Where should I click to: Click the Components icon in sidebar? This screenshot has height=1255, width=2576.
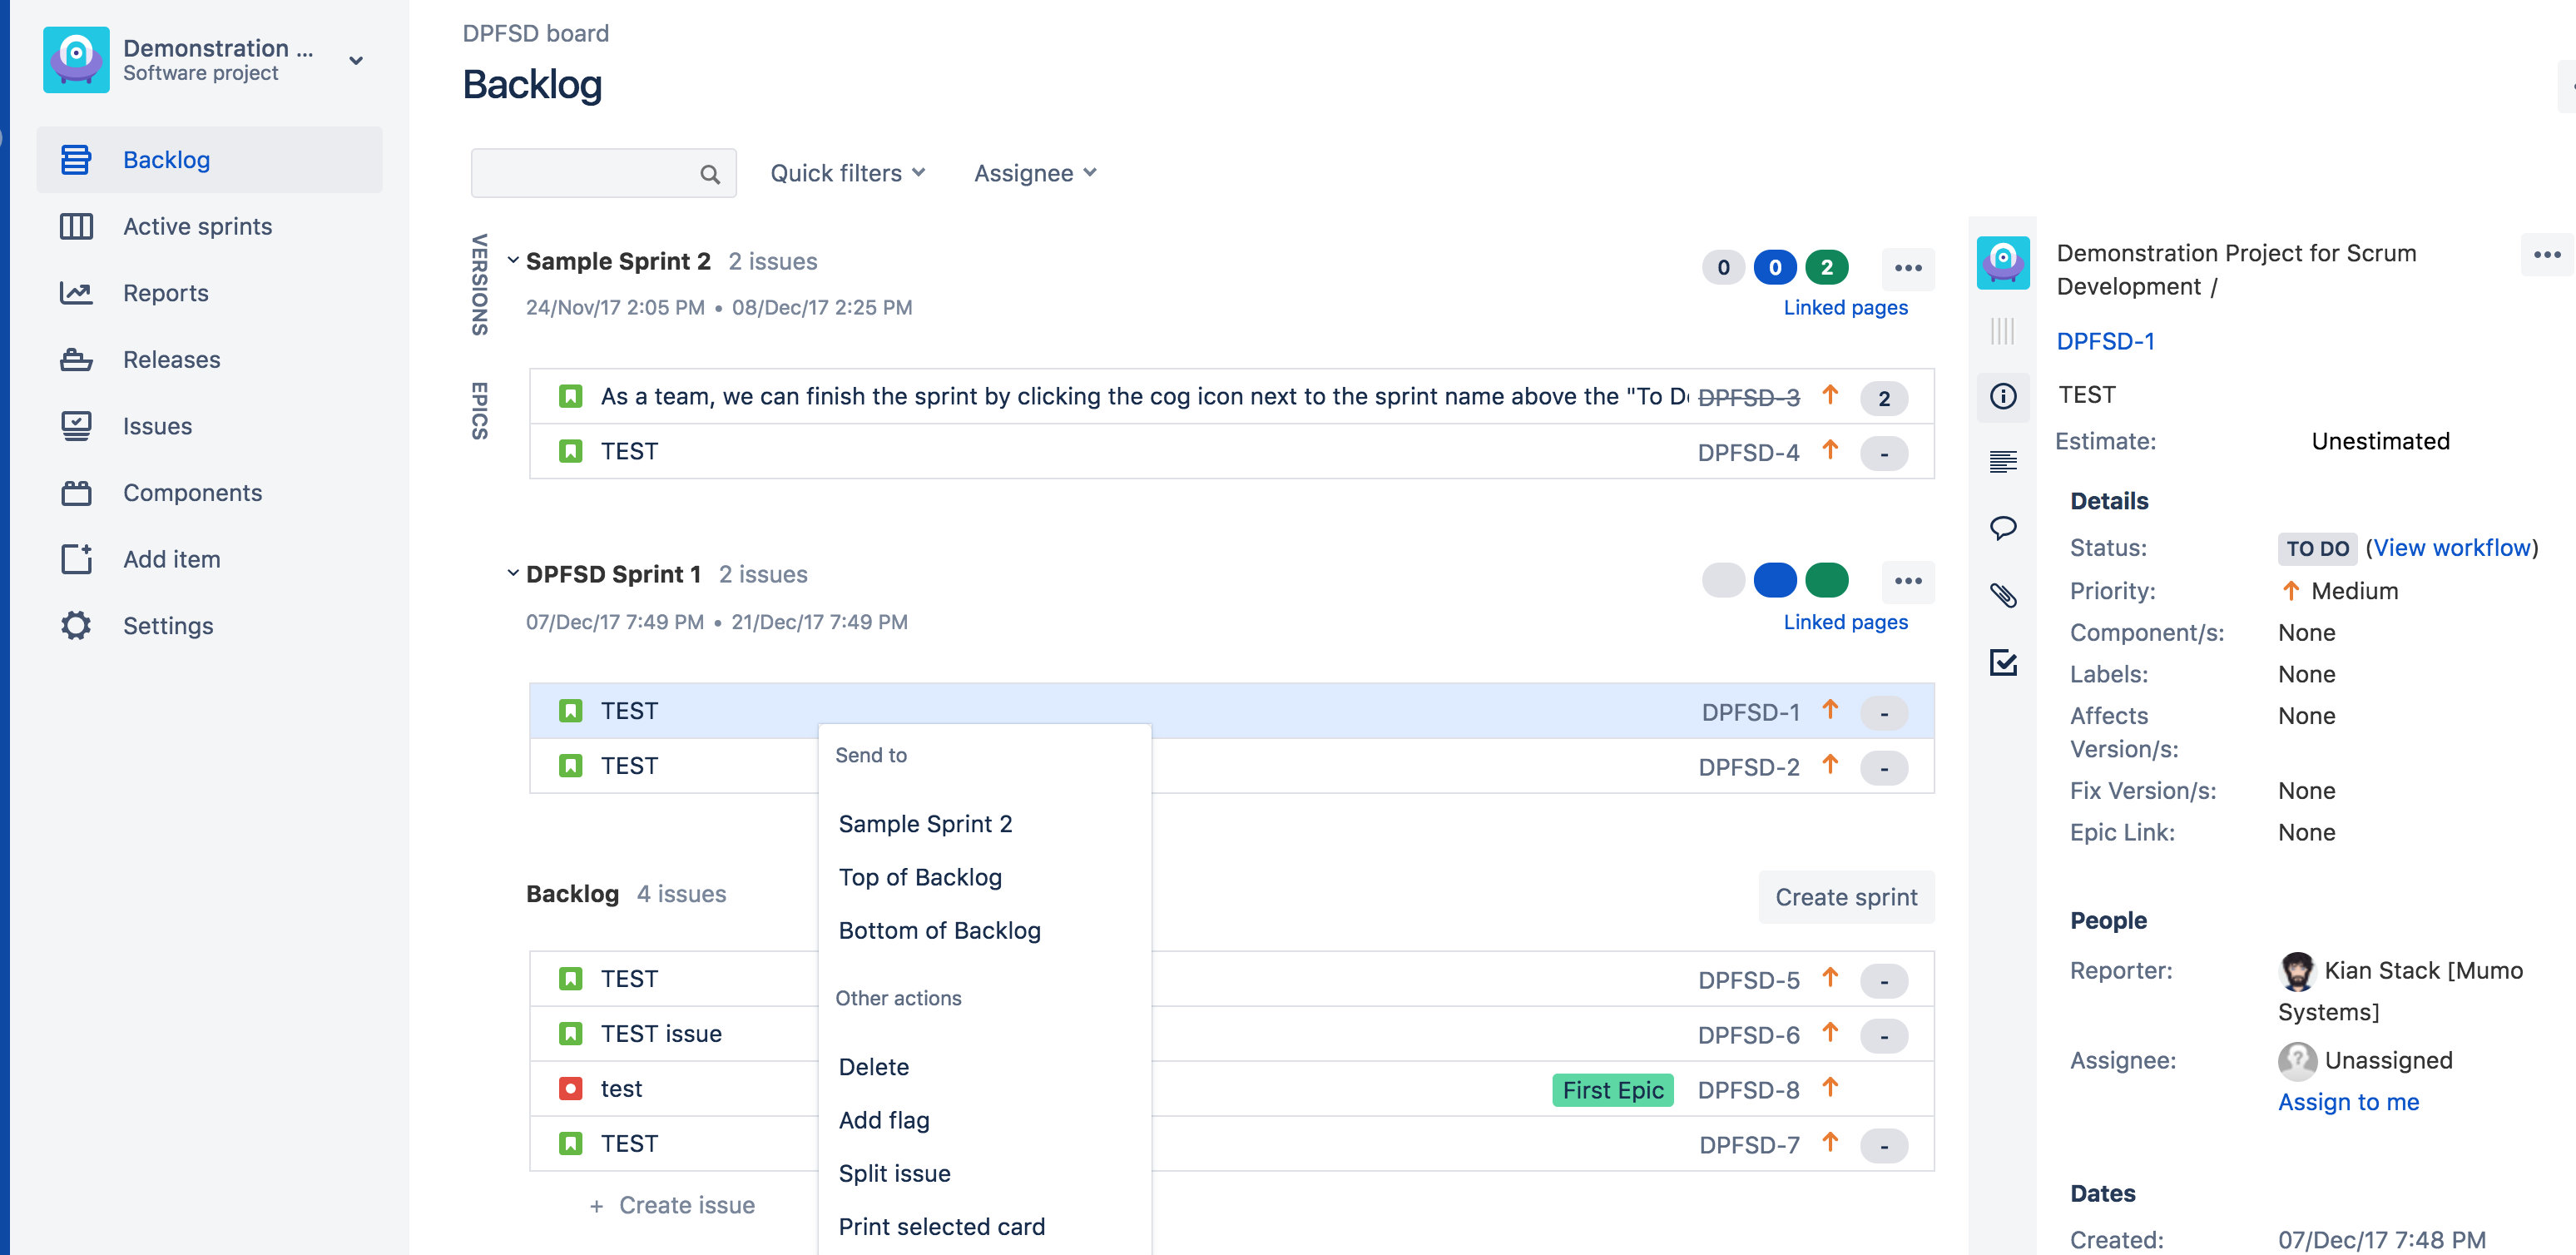pyautogui.click(x=76, y=493)
